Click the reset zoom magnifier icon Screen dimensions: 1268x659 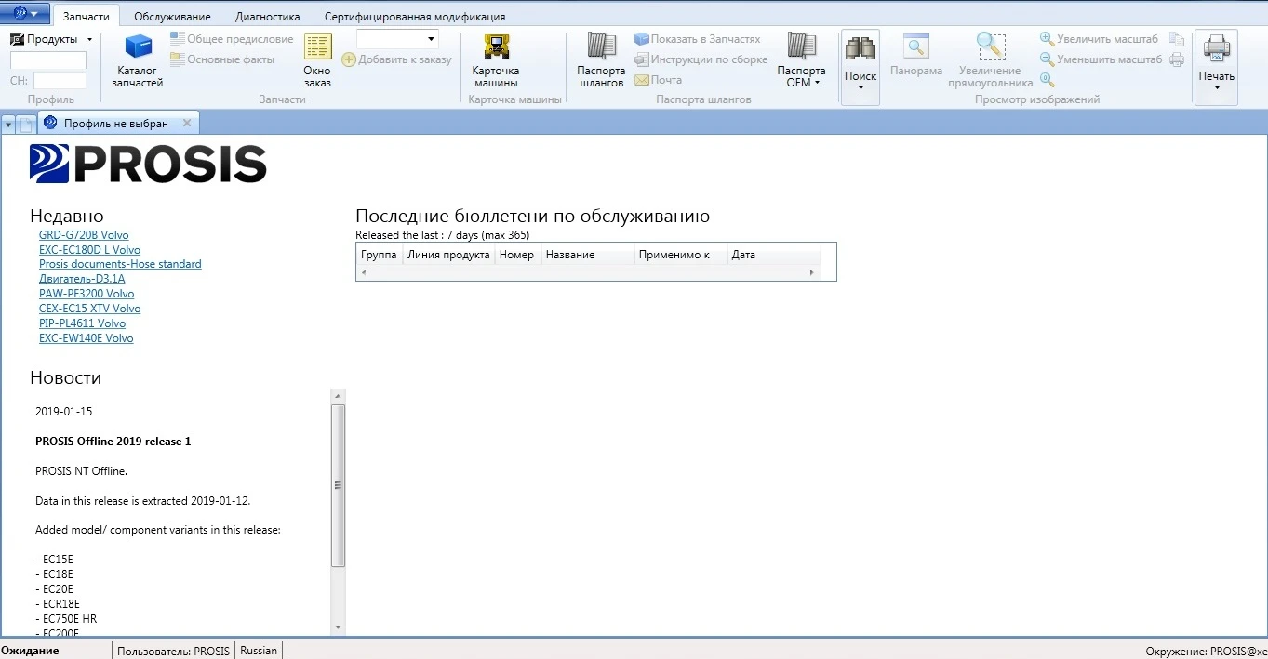pyautogui.click(x=1048, y=80)
